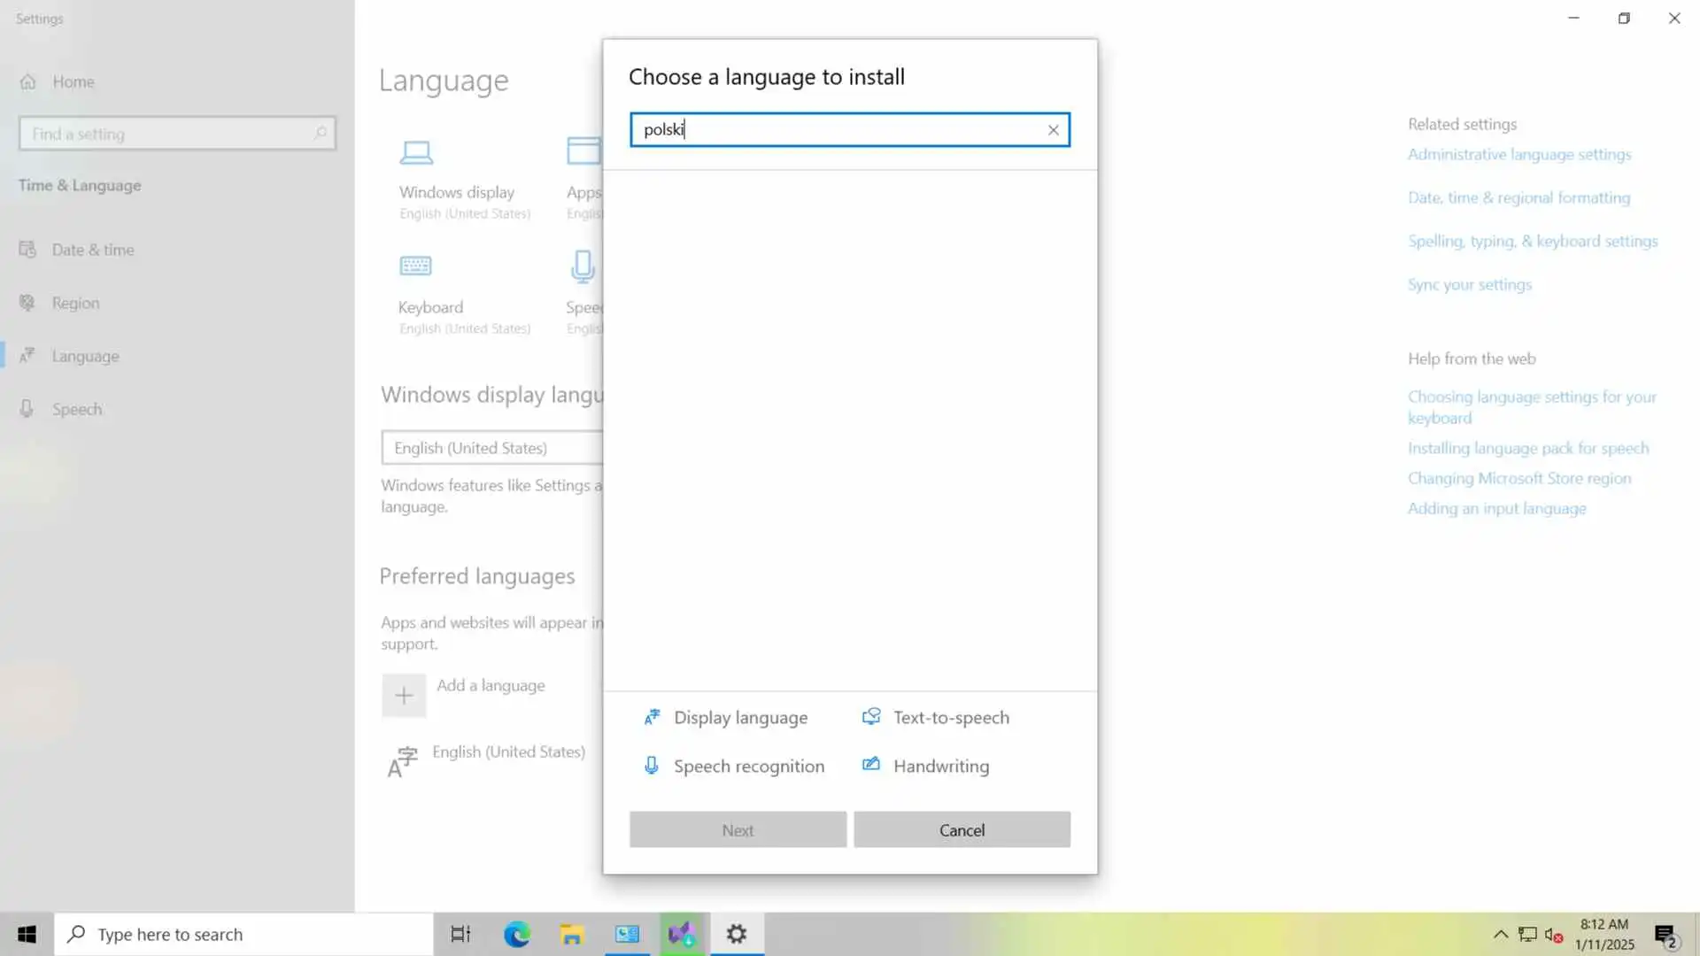Go to Date & time settings
1700x956 pixels.
click(92, 250)
